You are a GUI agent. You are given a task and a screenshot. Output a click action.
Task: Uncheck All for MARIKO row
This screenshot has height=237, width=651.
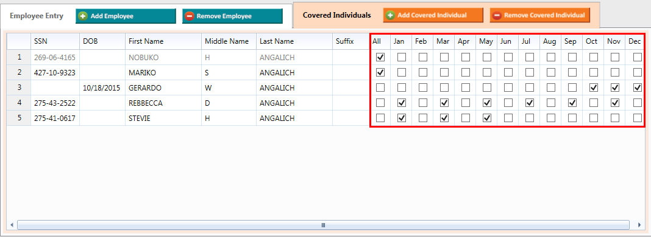click(x=380, y=72)
